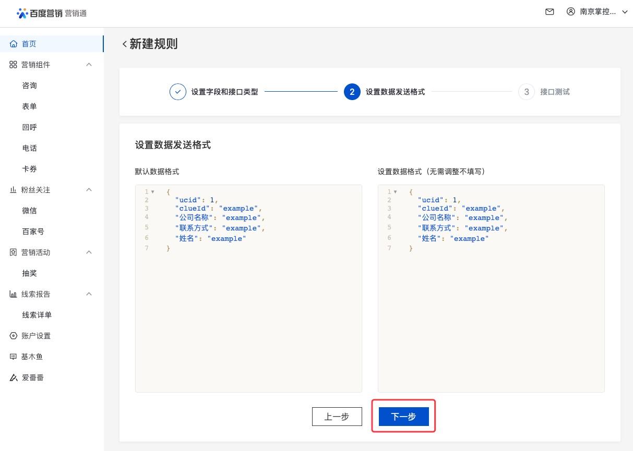Click inside the 设置数据格式 code editor
Viewport: 633px width, 451px height.
click(x=491, y=313)
